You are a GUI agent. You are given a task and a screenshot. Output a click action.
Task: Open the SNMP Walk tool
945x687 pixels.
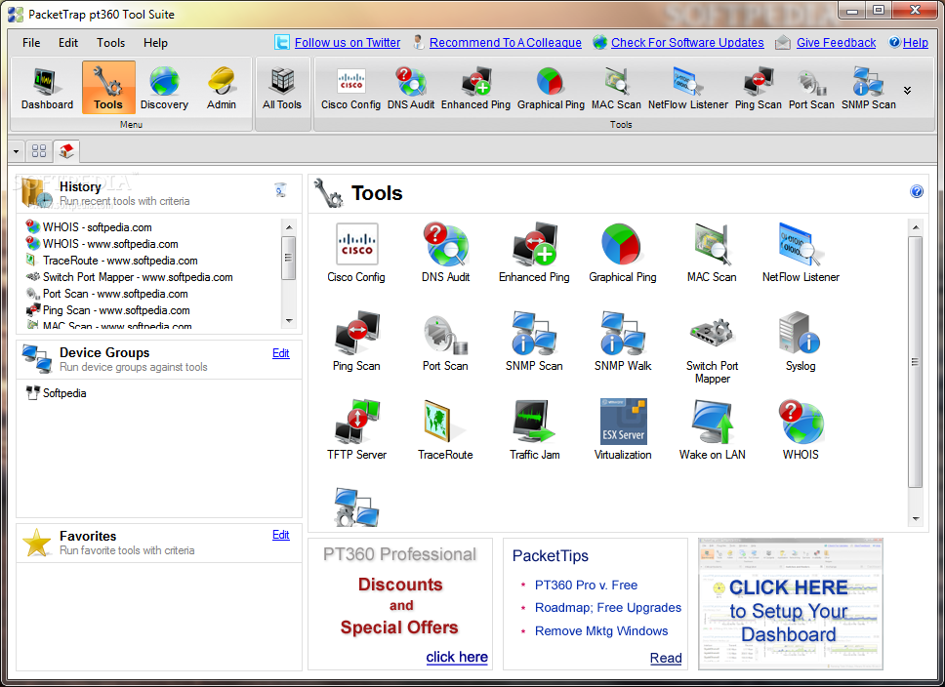point(623,342)
